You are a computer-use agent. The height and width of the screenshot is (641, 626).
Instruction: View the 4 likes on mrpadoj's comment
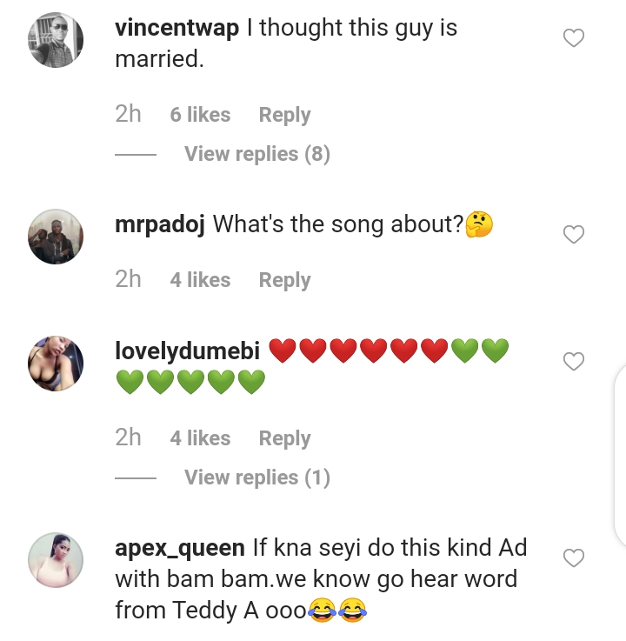point(200,280)
